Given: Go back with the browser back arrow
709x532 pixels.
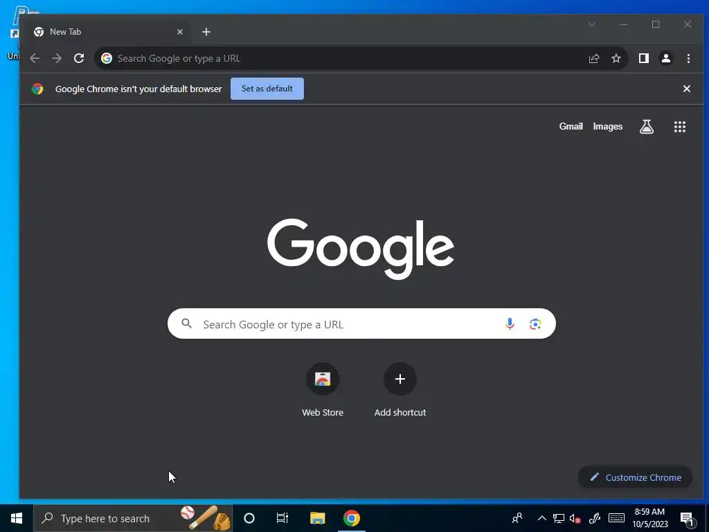Looking at the screenshot, I should point(35,58).
